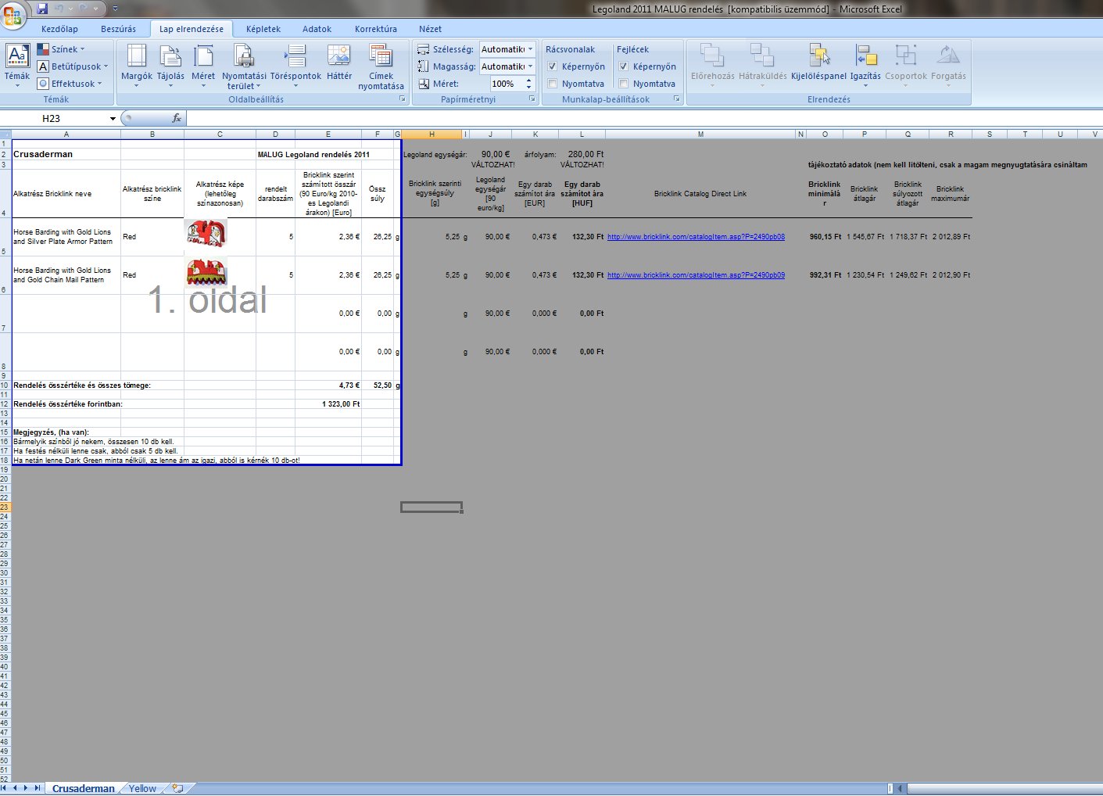
Task: Open the Szélesség width dropdown
Action: pyautogui.click(x=530, y=49)
